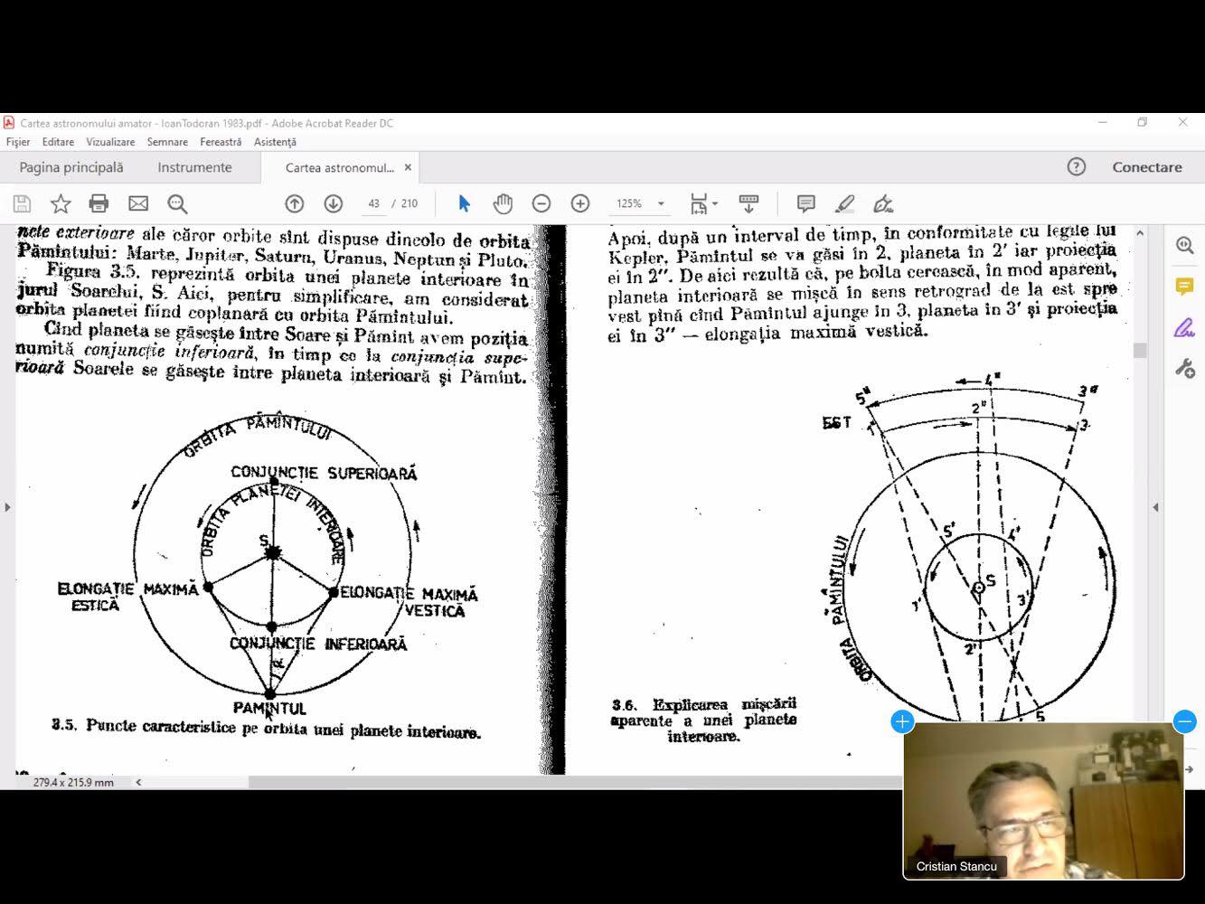Click vertical scrollbar up arrow
Screen dimensions: 1205x904
(x=1140, y=233)
